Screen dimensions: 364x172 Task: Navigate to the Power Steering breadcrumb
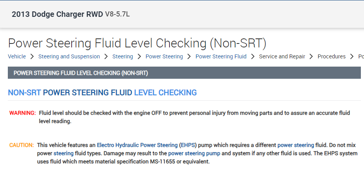164,56
